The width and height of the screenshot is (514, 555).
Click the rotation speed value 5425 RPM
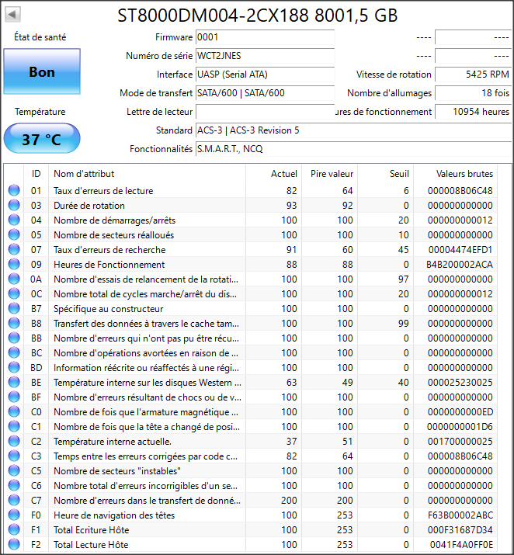[473, 75]
